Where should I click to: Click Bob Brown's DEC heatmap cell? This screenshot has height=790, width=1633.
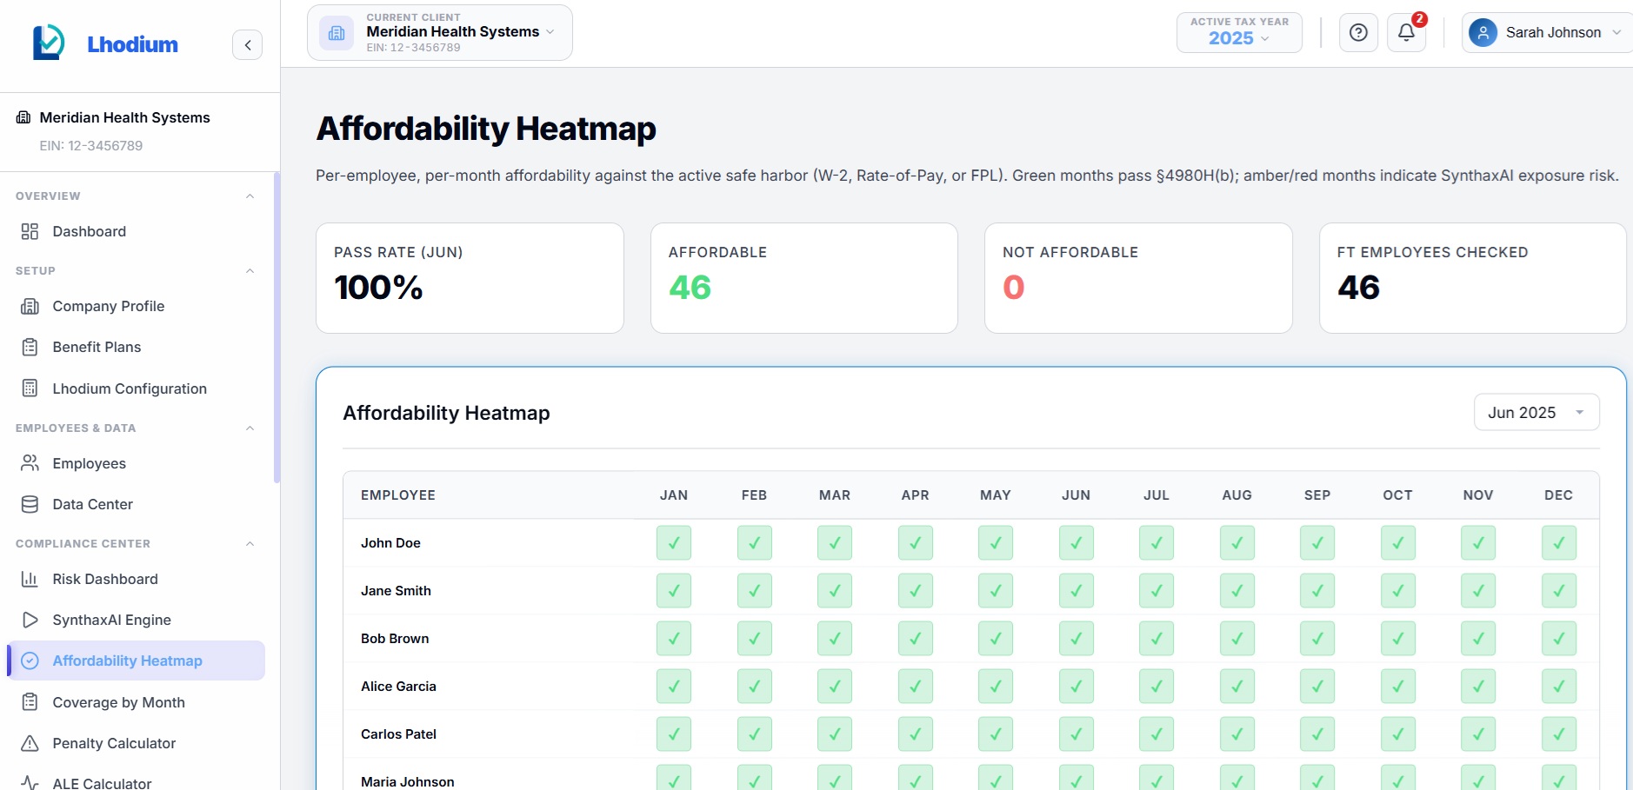[1558, 639]
